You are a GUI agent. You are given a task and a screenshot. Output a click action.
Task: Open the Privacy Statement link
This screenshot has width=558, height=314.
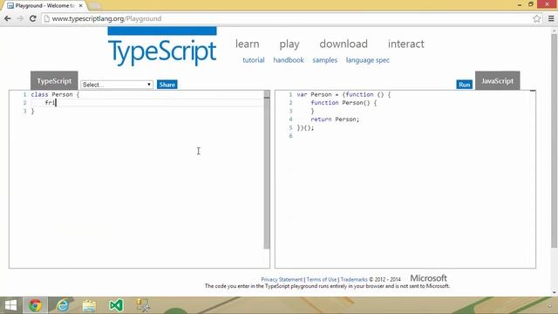(x=282, y=279)
